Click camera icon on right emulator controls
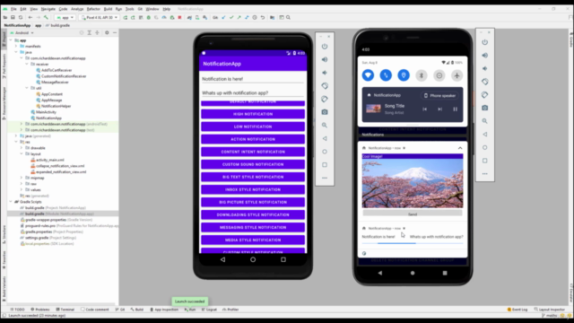 pos(484,108)
